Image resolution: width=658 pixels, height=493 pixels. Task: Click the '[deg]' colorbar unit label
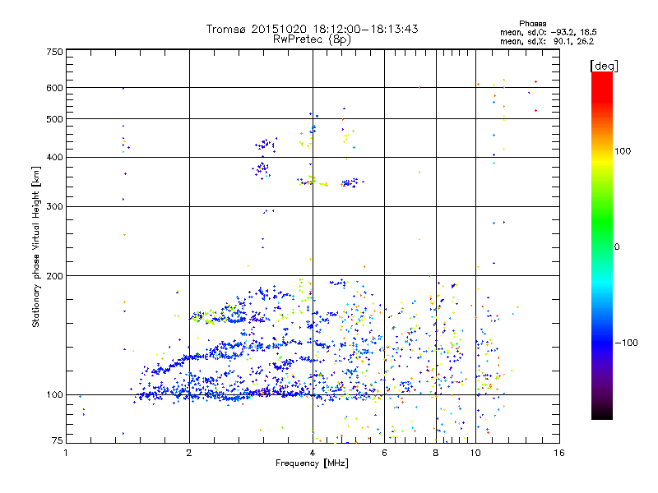[604, 66]
